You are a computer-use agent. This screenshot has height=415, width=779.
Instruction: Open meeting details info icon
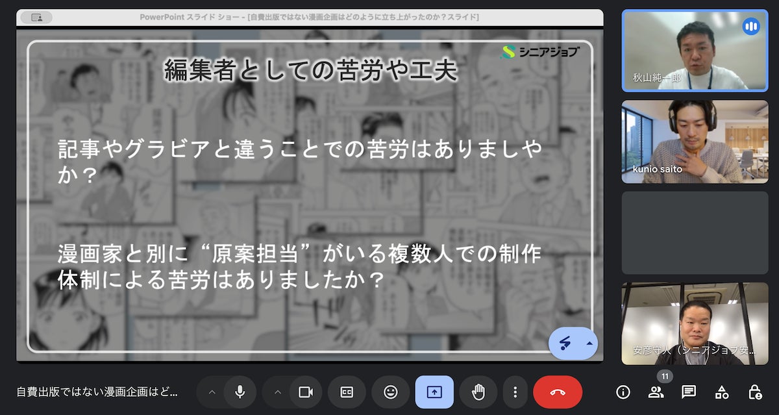click(623, 392)
